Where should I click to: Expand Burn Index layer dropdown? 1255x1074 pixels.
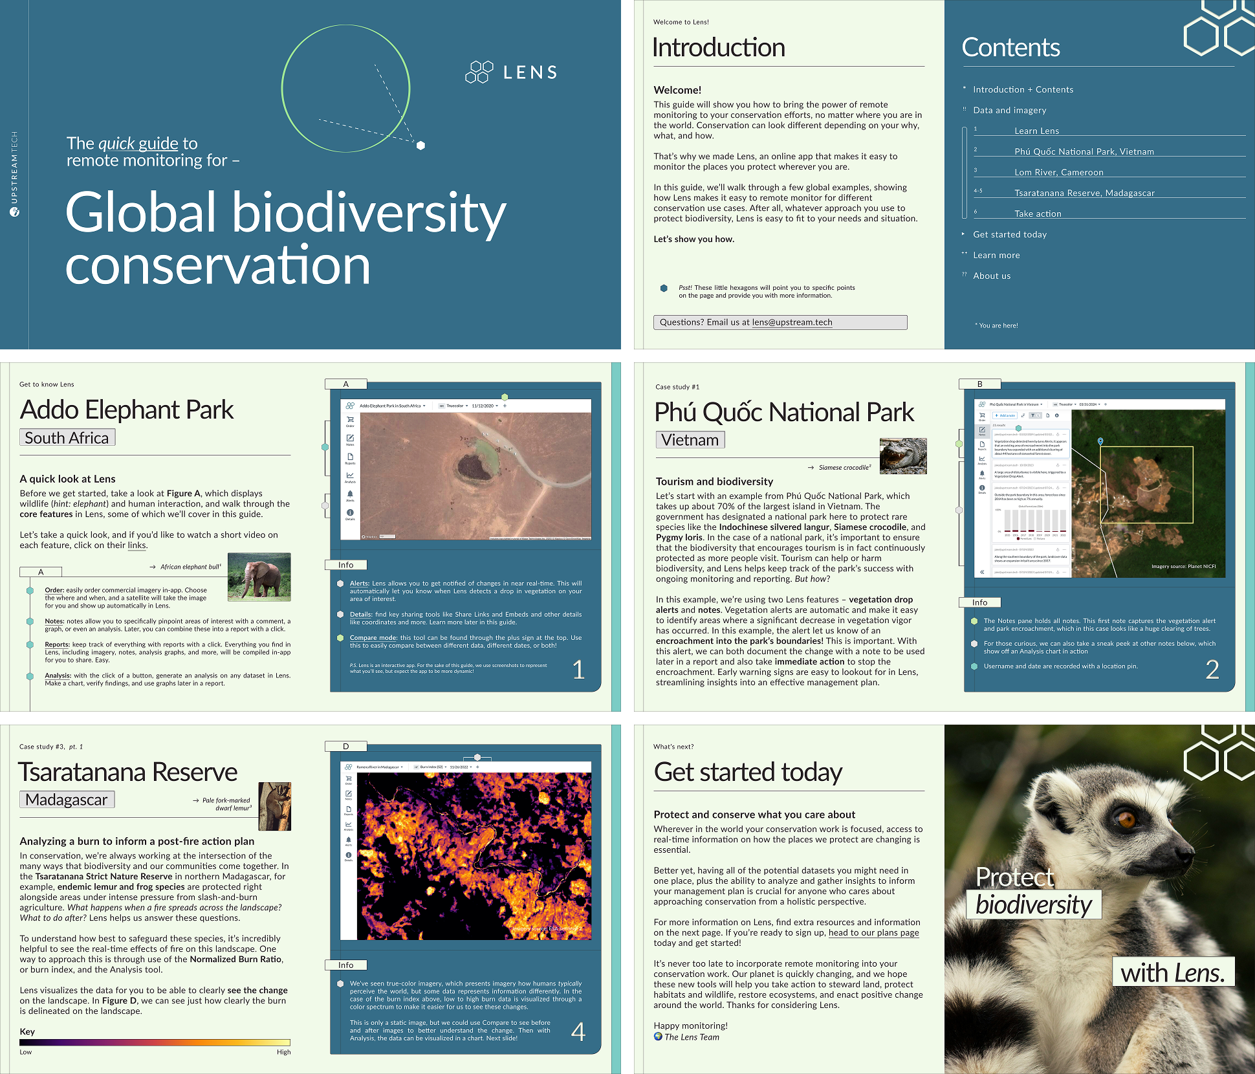pos(432,767)
